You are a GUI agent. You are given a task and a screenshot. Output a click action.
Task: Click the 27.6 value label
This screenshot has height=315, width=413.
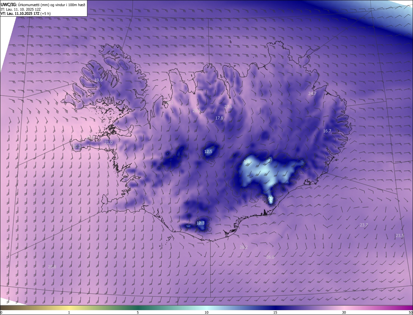228,107
